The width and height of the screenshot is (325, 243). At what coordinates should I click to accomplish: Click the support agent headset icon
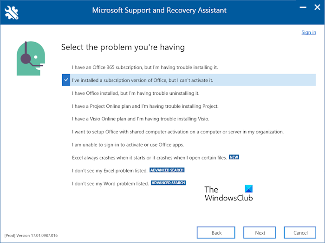pyautogui.click(x=29, y=58)
